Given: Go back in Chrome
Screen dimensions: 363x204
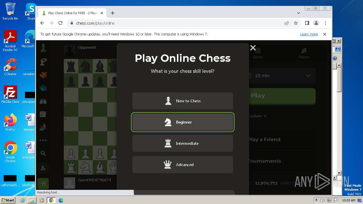Looking at the screenshot, I should point(42,23).
